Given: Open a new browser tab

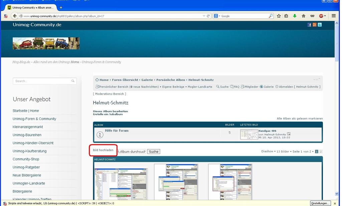Looking at the screenshot, I should click(x=61, y=7).
